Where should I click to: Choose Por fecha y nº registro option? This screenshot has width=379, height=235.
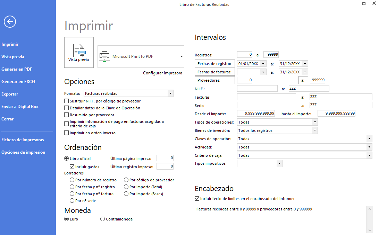tap(72, 187)
